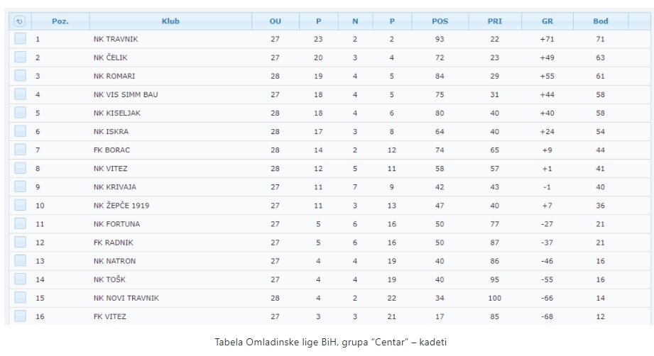Select checkbox beside NK KISELJAK
This screenshot has height=356, width=654.
[x=20, y=113]
